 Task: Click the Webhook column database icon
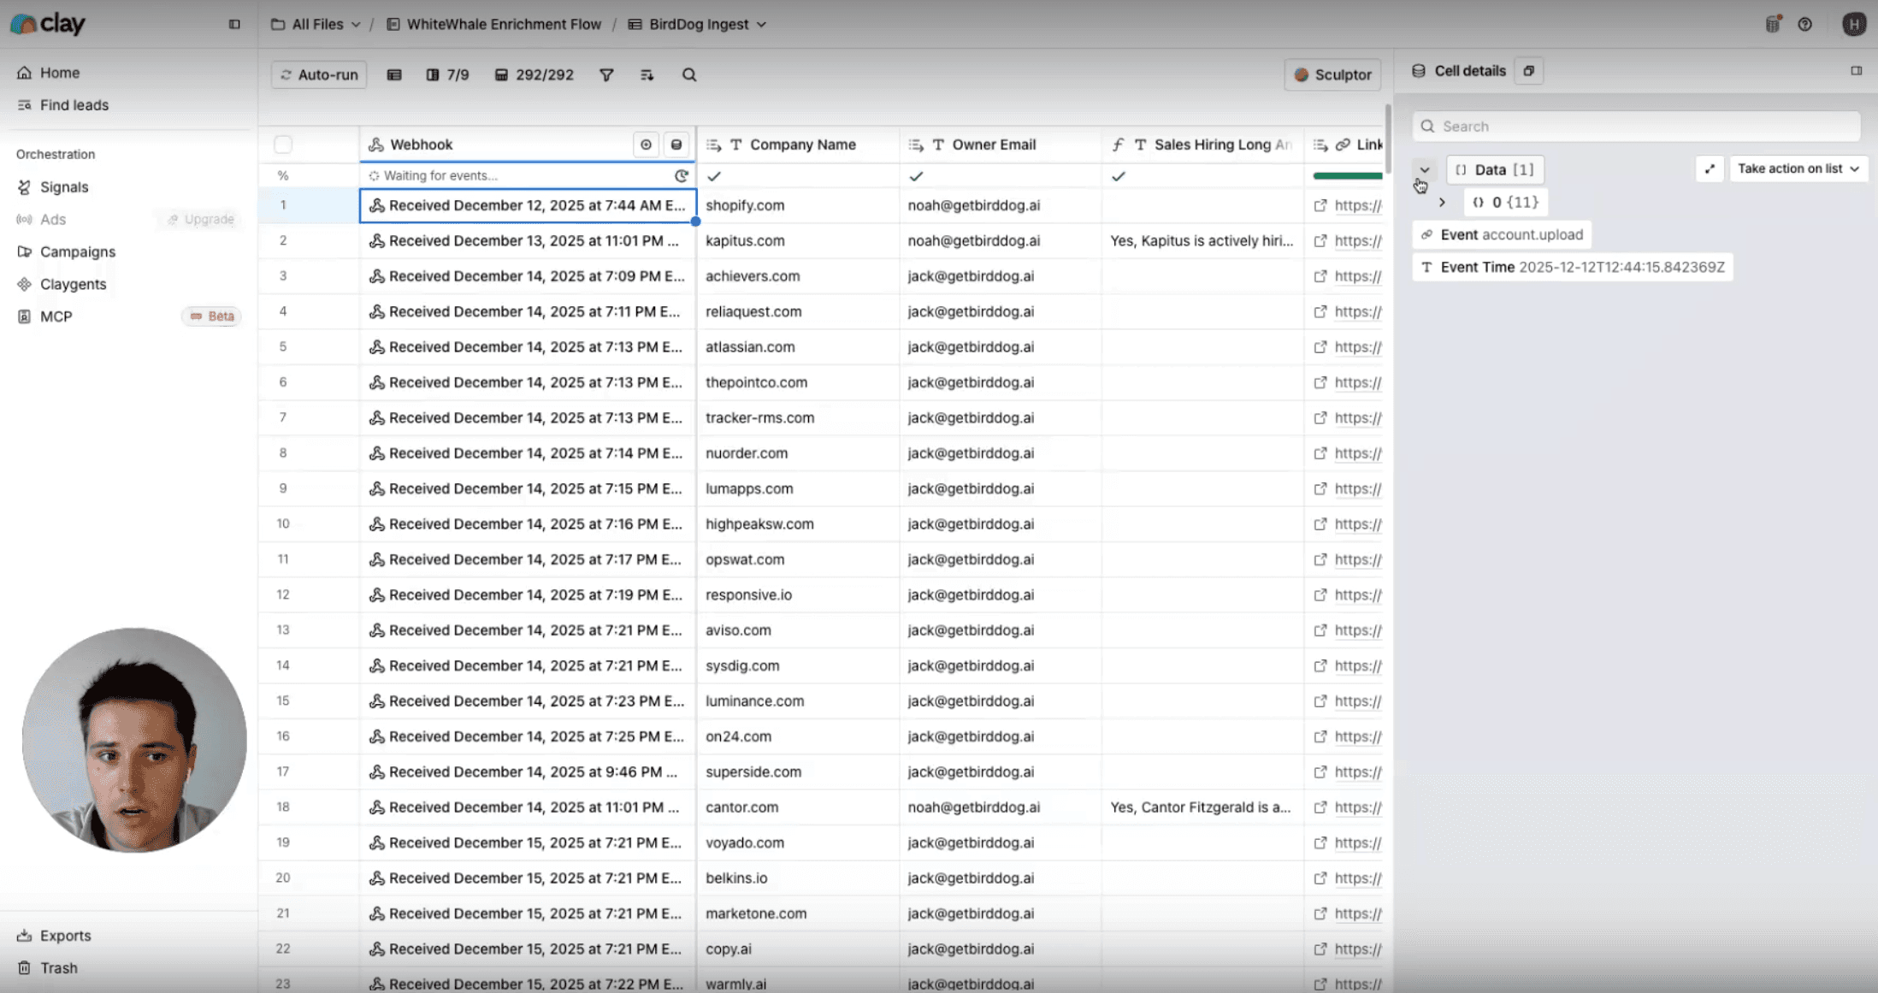(x=676, y=145)
